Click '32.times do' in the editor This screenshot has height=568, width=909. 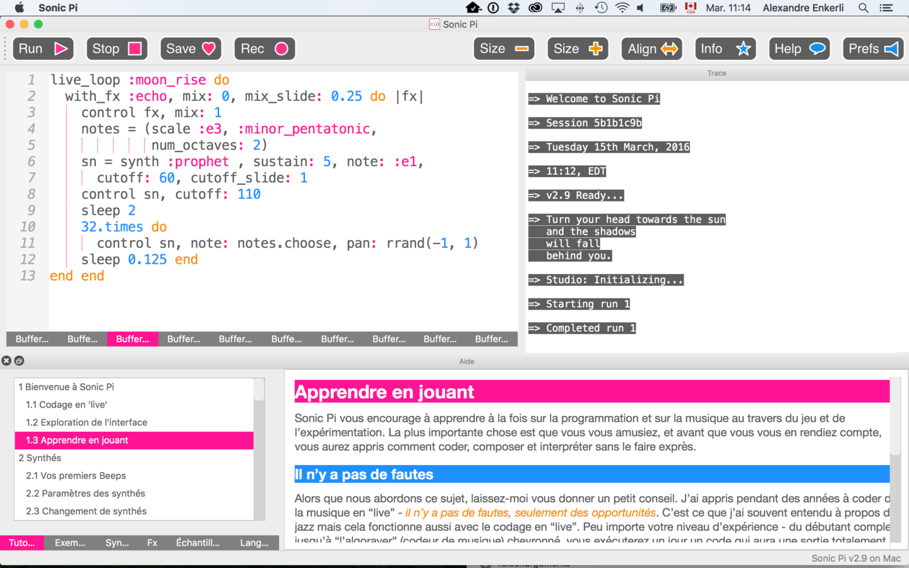[x=124, y=227]
